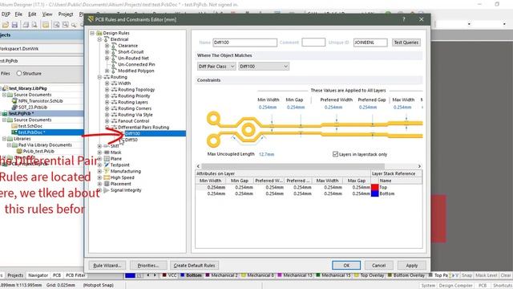
Task: Select test.SchDoc in project tree
Action: coord(30,126)
